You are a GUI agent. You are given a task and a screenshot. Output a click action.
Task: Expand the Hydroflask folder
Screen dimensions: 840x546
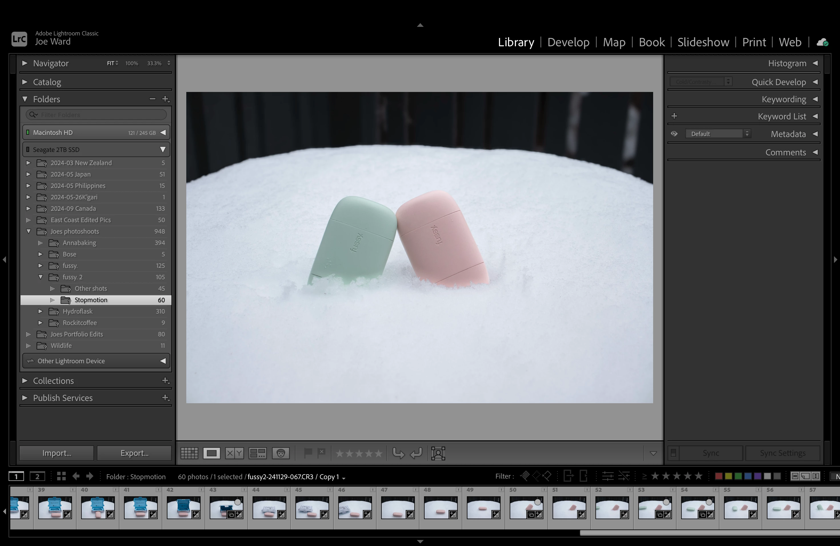(40, 312)
